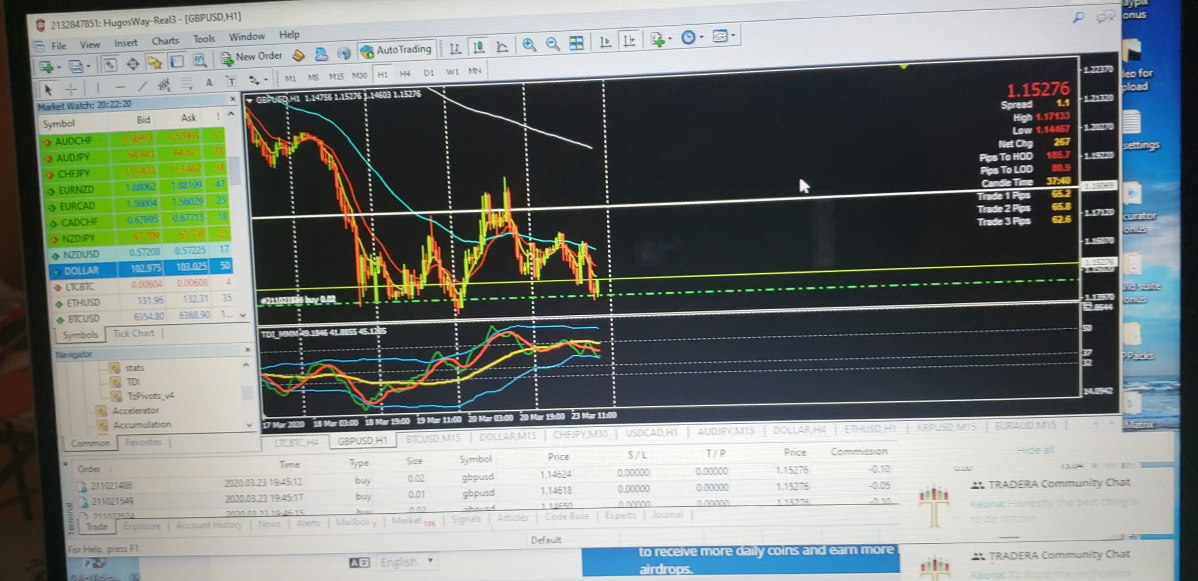Viewport: 1198px width, 581px height.
Task: Switch chart to candlestick mode
Action: pos(478,47)
